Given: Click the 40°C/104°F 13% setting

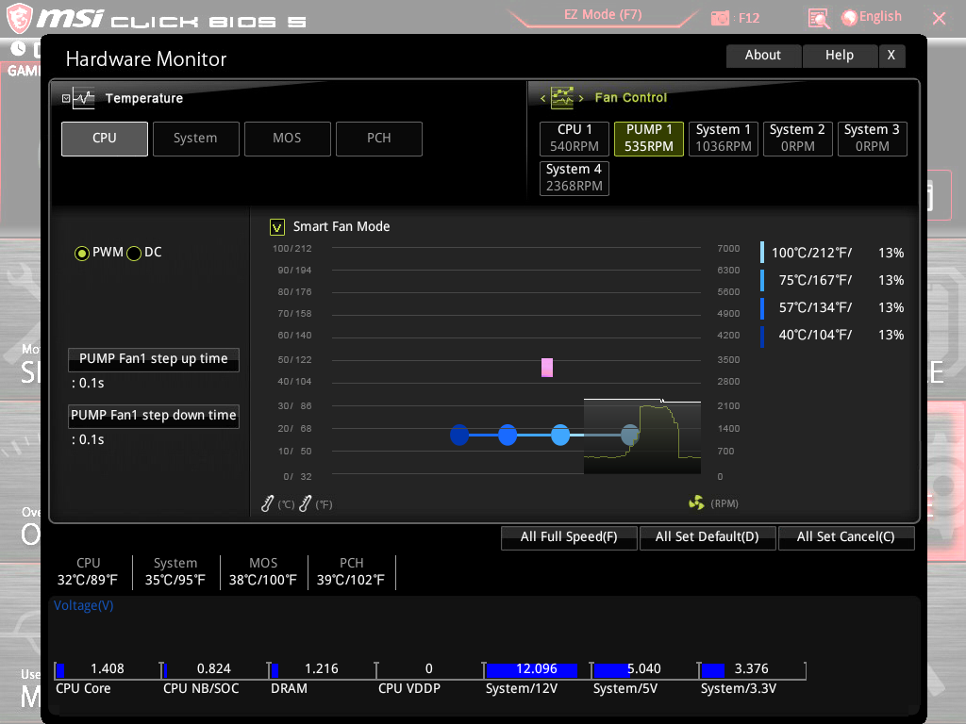Looking at the screenshot, I should (832, 335).
